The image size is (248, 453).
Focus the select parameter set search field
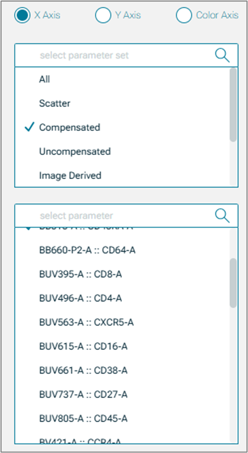tap(126, 55)
